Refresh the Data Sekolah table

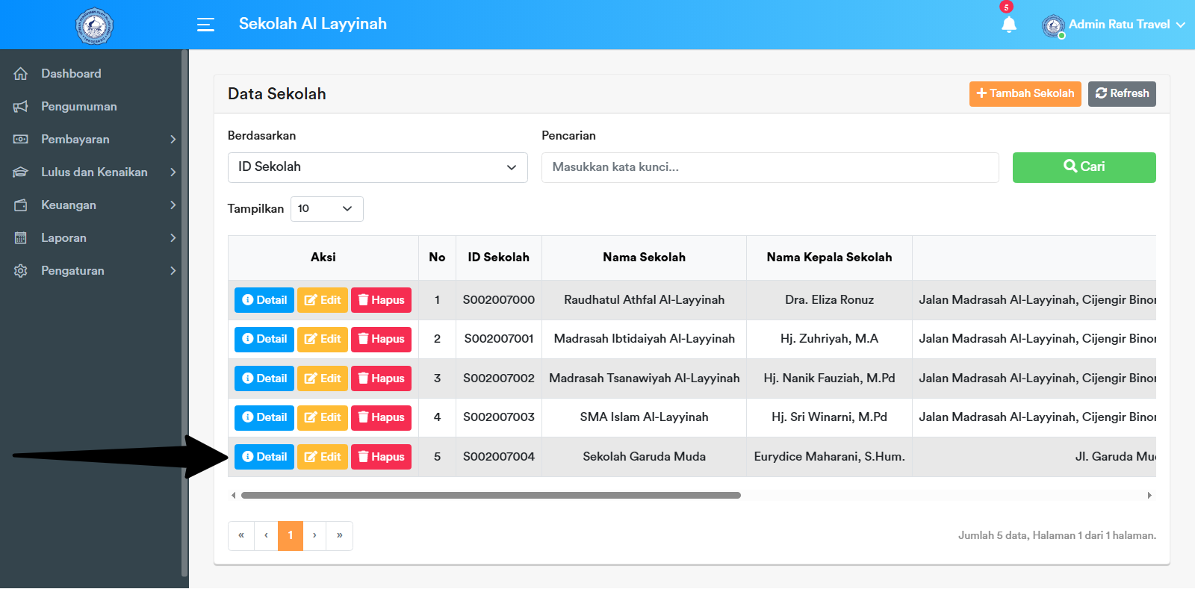point(1122,94)
